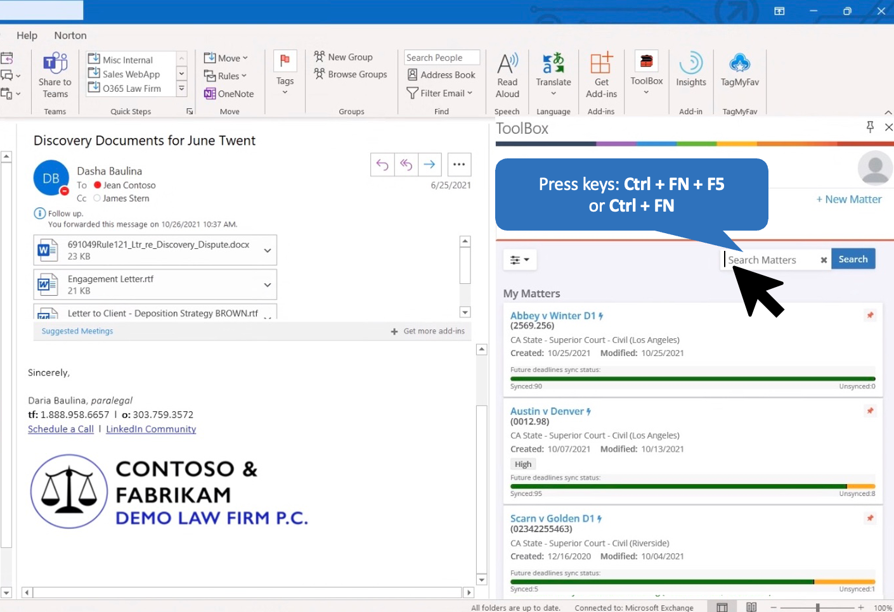Open the Abbey v Winter D1 matter

click(553, 316)
